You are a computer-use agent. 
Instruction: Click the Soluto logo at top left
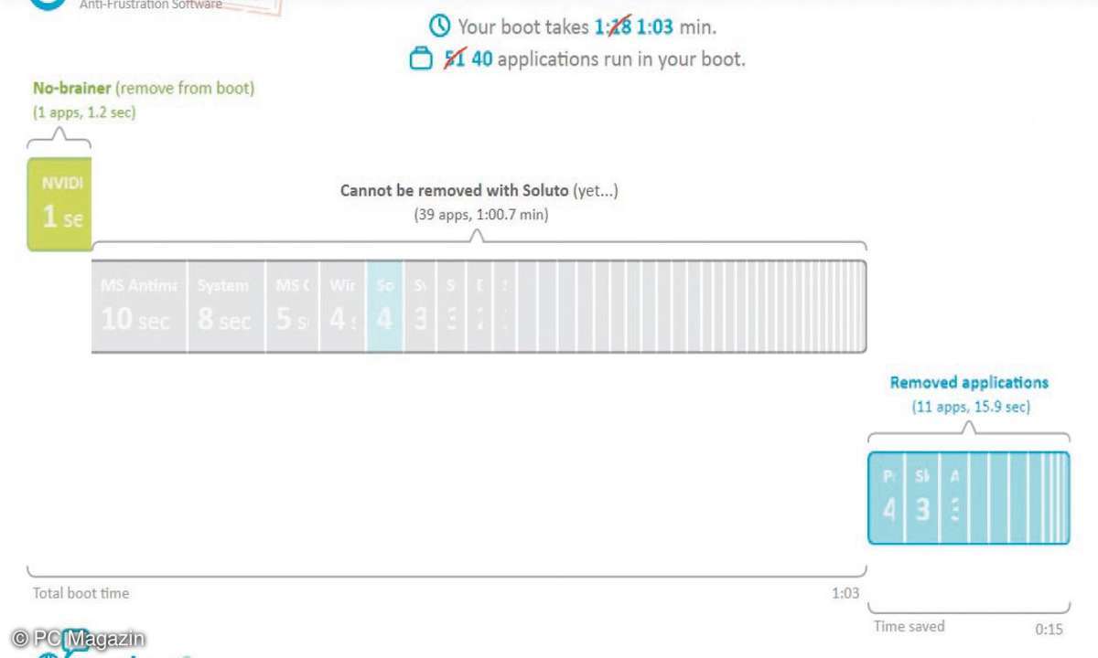click(48, 4)
